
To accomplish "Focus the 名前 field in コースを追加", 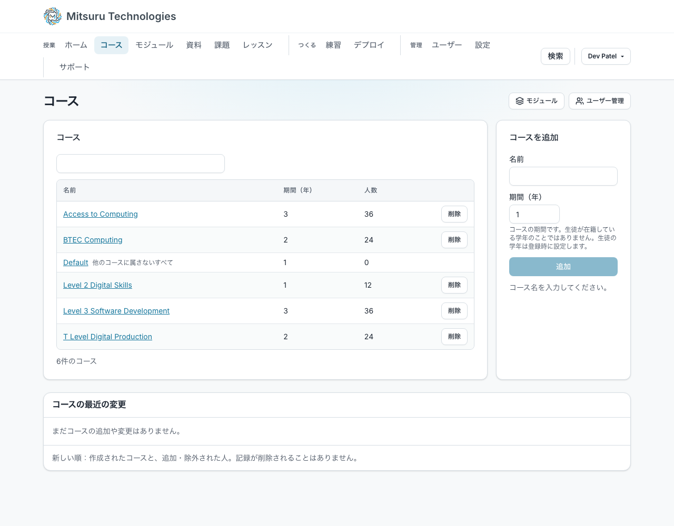I will [x=563, y=176].
